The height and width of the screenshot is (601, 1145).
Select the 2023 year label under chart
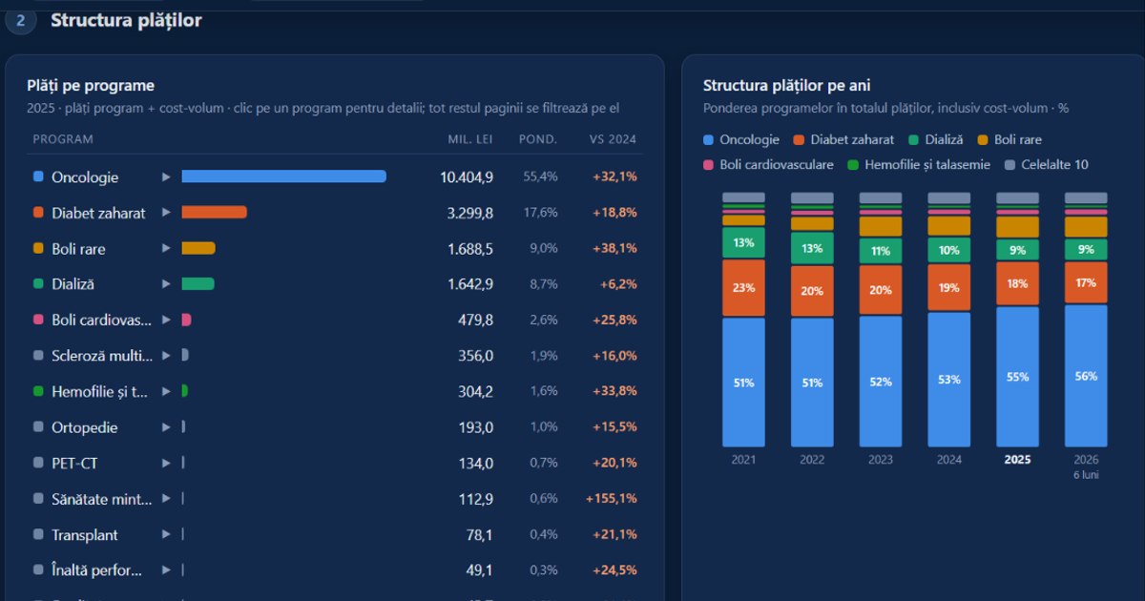tap(881, 459)
